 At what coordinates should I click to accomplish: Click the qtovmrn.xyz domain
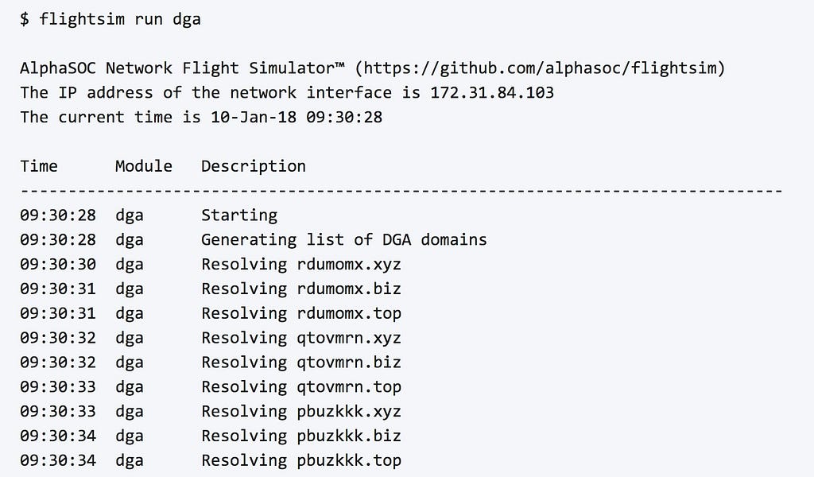click(349, 338)
